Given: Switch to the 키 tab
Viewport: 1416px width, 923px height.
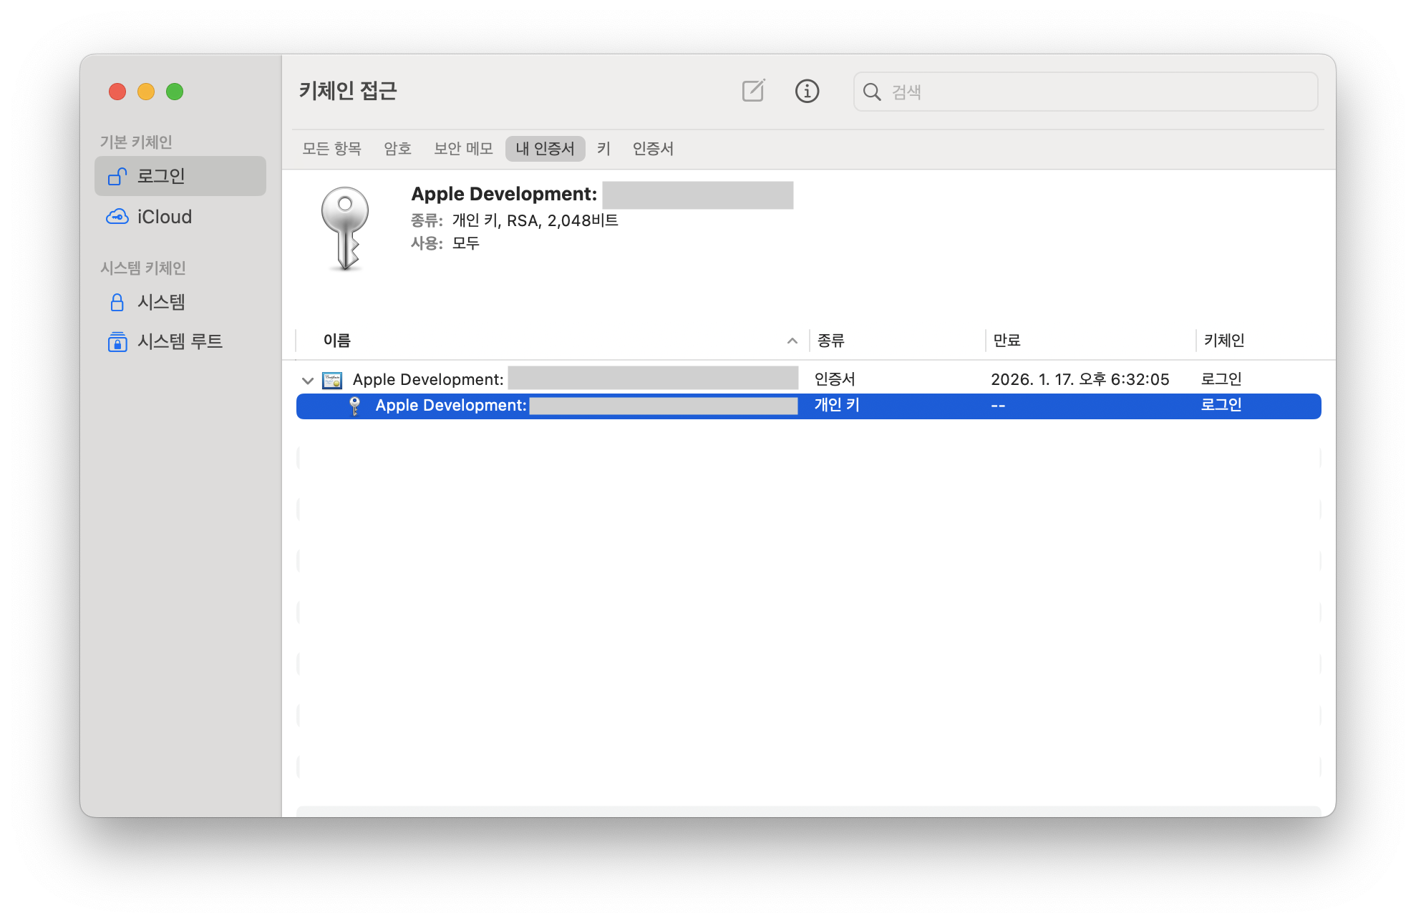Looking at the screenshot, I should pos(603,149).
